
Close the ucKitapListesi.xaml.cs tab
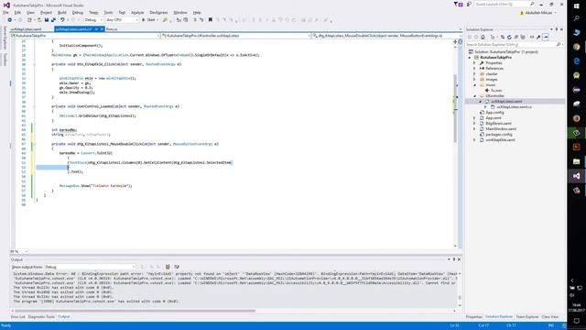coord(102,29)
